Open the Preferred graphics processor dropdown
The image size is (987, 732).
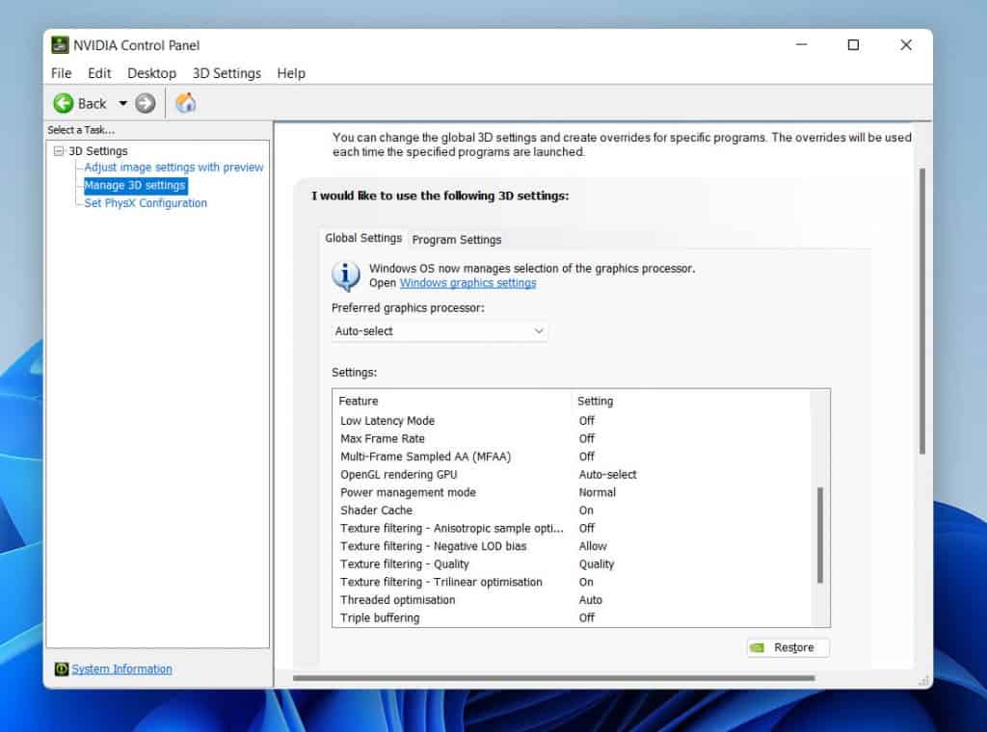point(440,330)
